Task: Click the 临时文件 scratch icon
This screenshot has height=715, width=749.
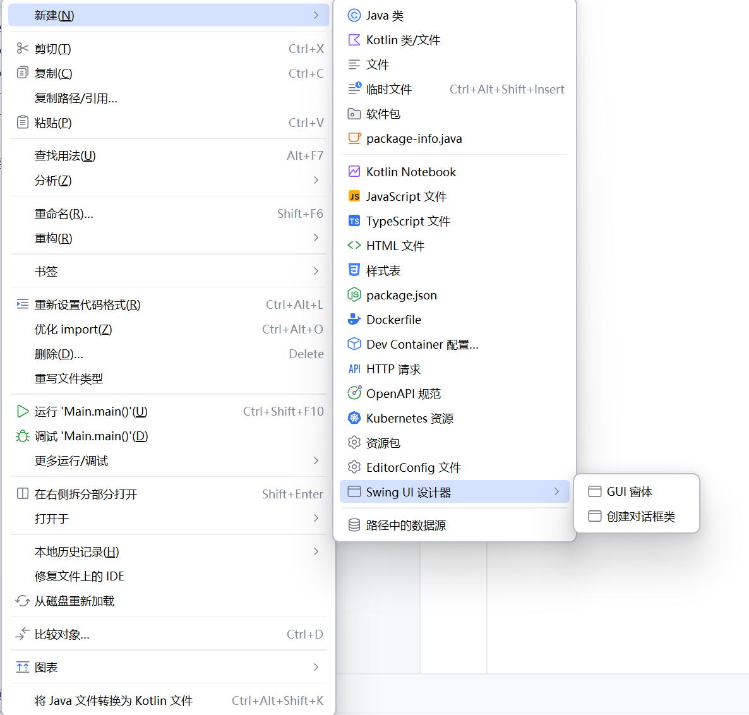Action: pyautogui.click(x=354, y=88)
